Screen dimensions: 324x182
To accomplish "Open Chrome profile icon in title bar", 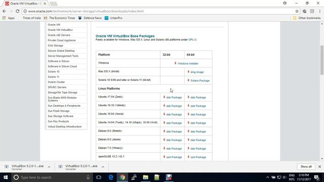I will point(285,3).
